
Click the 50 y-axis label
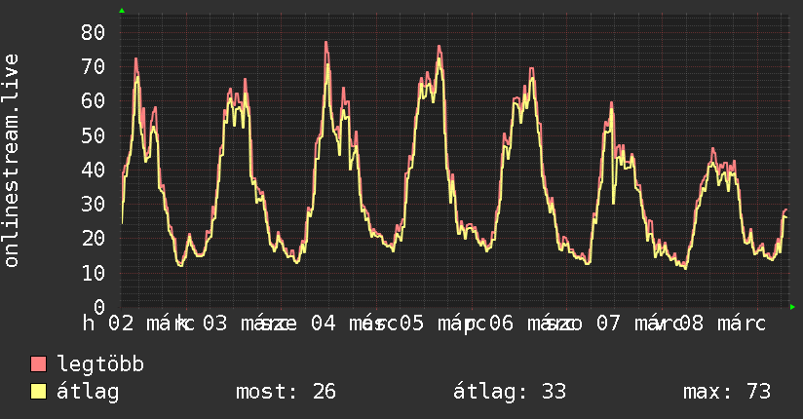93,135
